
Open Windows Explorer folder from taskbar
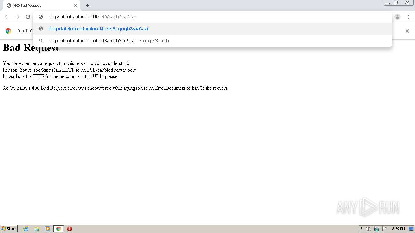click(x=37, y=229)
